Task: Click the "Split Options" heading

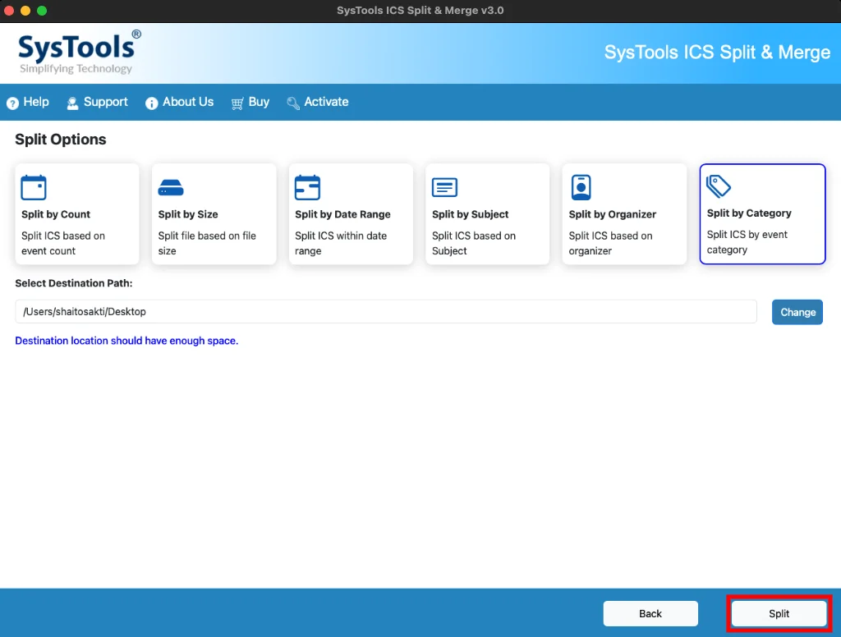Action: 61,140
